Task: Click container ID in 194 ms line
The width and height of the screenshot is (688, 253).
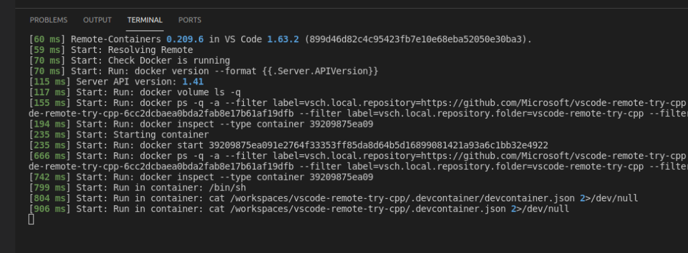Action: [341, 124]
